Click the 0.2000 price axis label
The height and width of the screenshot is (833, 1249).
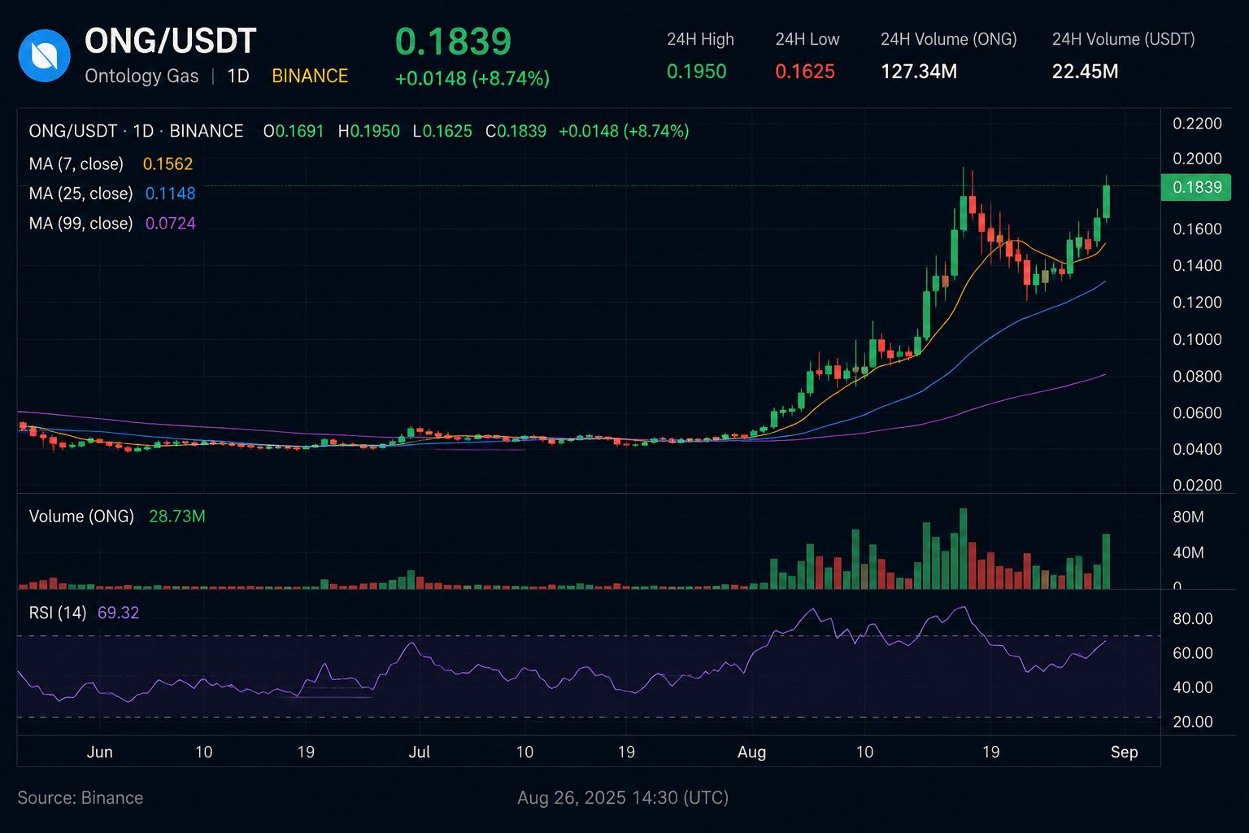(x=1197, y=159)
